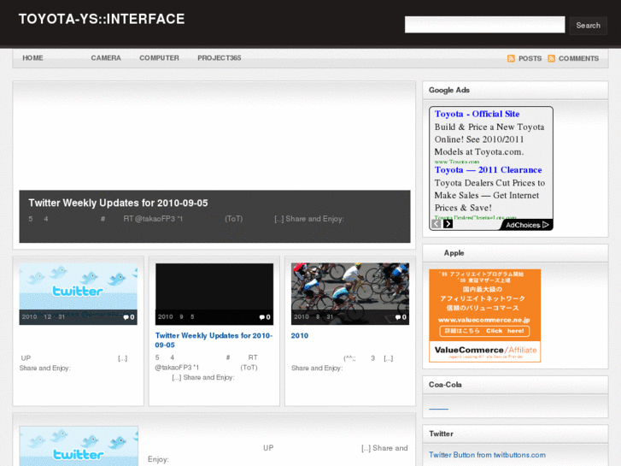Screen dimensions: 621x466
Task: Click the Comments RSS feed icon
Action: [x=552, y=59]
